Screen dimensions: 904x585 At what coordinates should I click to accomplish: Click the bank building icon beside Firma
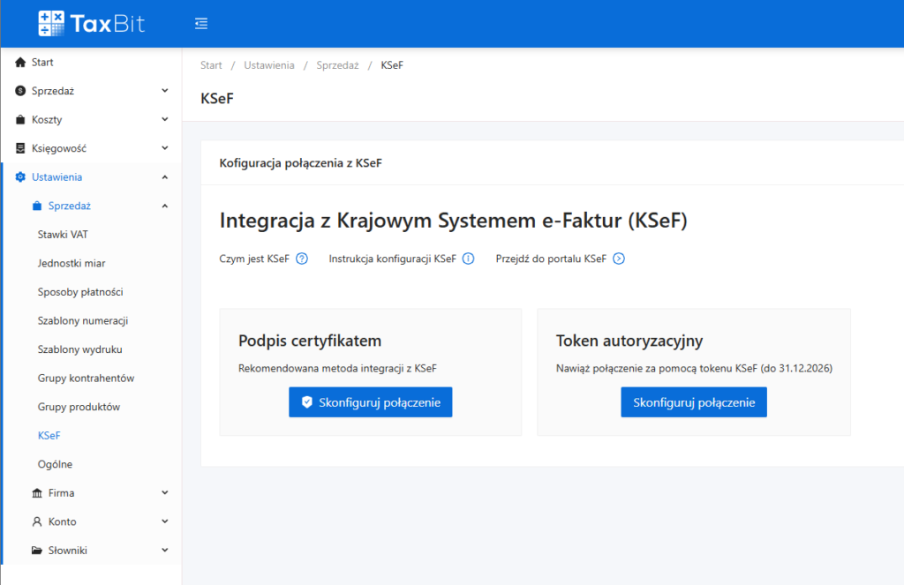[x=37, y=493]
